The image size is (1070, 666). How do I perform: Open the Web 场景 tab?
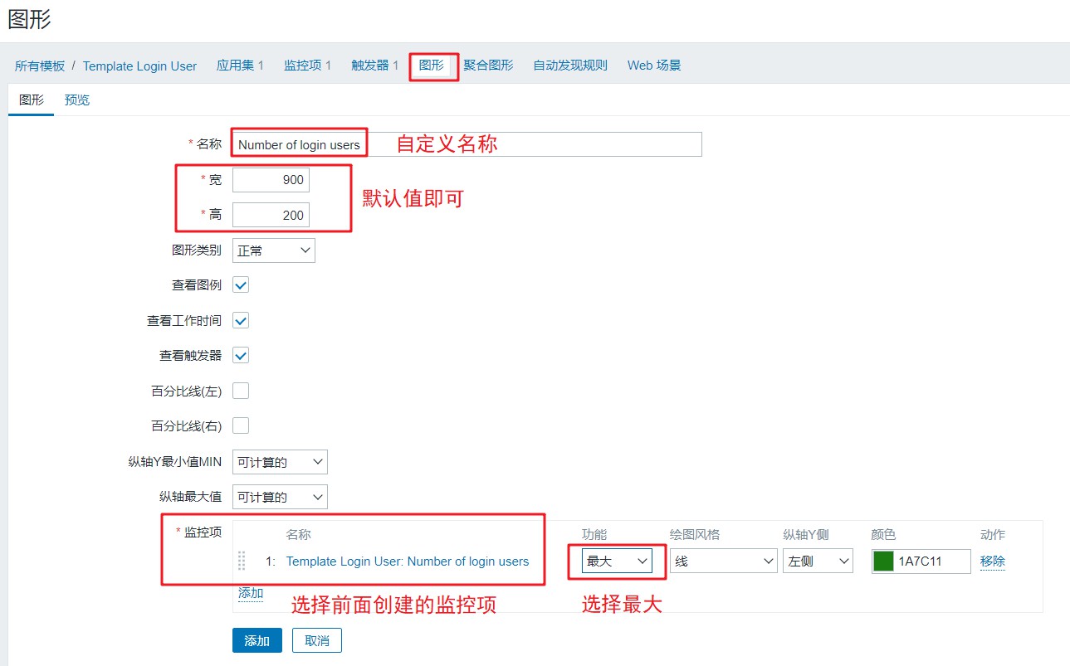click(654, 66)
